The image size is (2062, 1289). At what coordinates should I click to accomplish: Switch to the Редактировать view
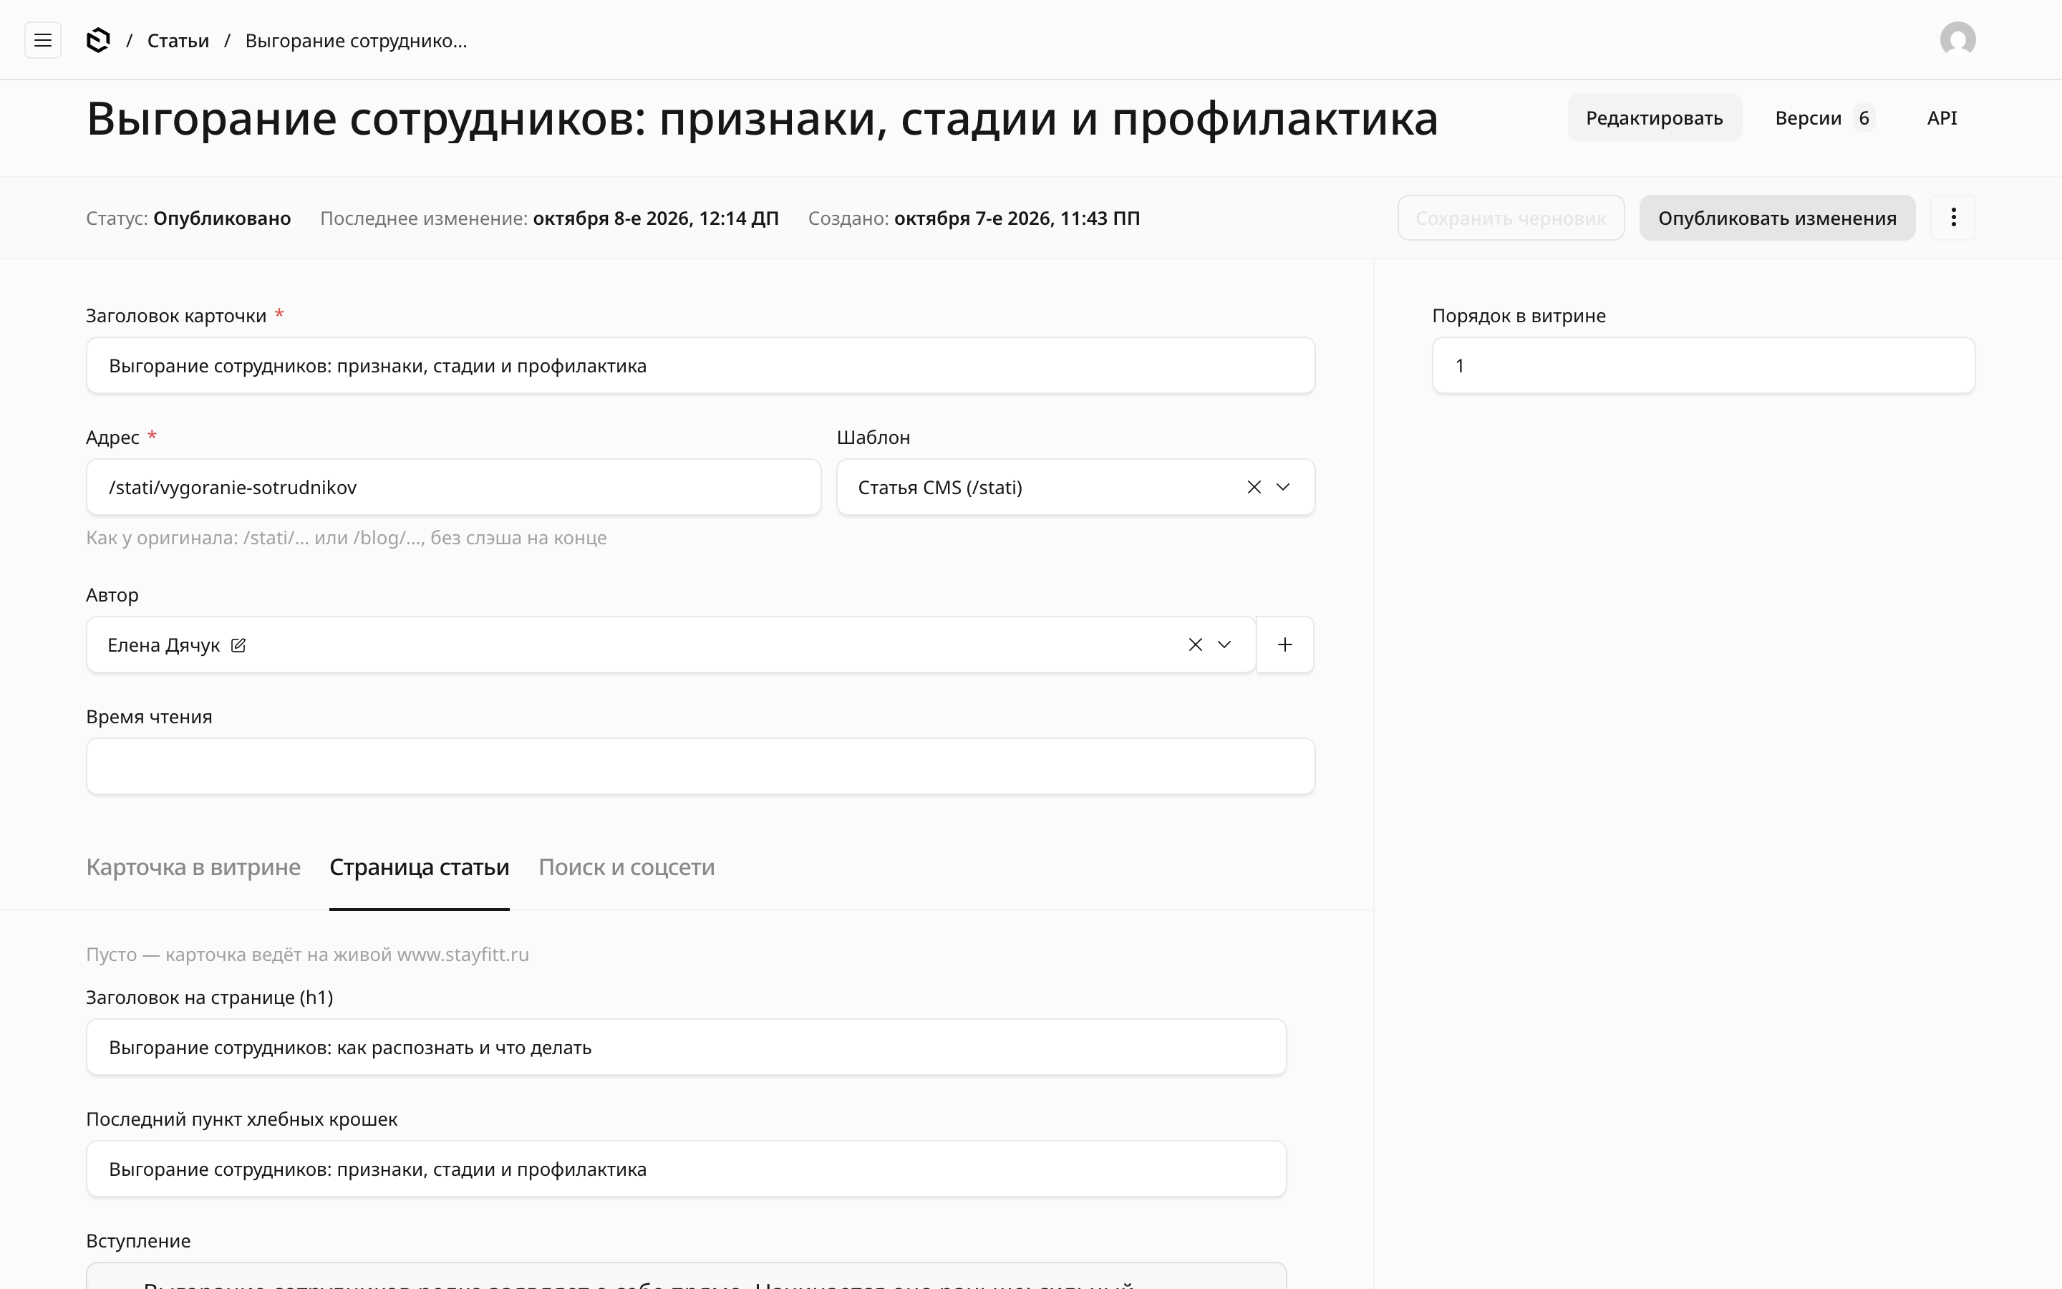point(1654,117)
